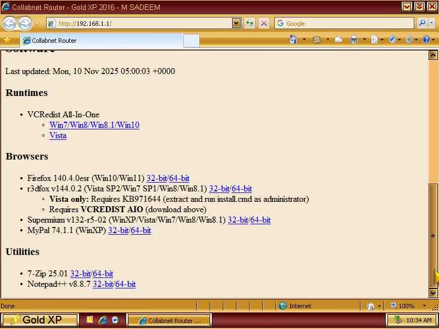Click the page scrollbar up arrow
439x329 pixels.
click(x=433, y=55)
